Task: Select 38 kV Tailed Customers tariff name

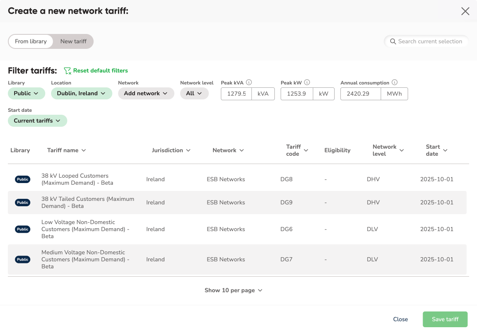Action: point(88,203)
